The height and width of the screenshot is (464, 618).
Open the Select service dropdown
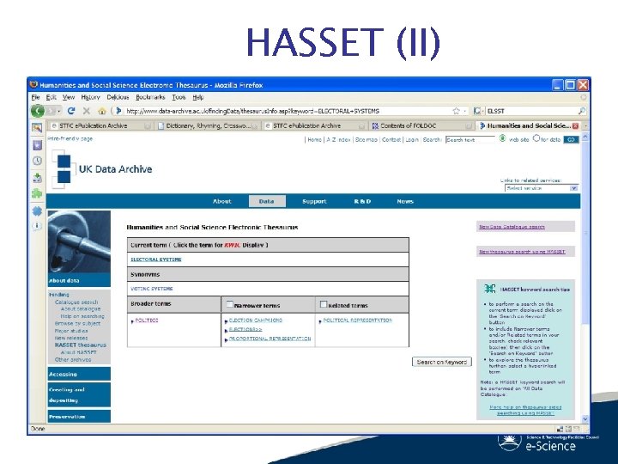tap(541, 188)
